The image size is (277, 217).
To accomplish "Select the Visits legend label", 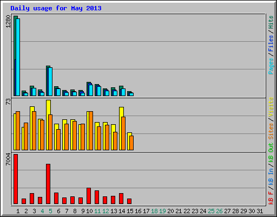I will pos(271,107).
